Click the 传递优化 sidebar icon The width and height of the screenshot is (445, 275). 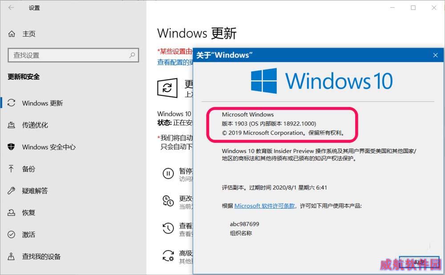pos(12,125)
